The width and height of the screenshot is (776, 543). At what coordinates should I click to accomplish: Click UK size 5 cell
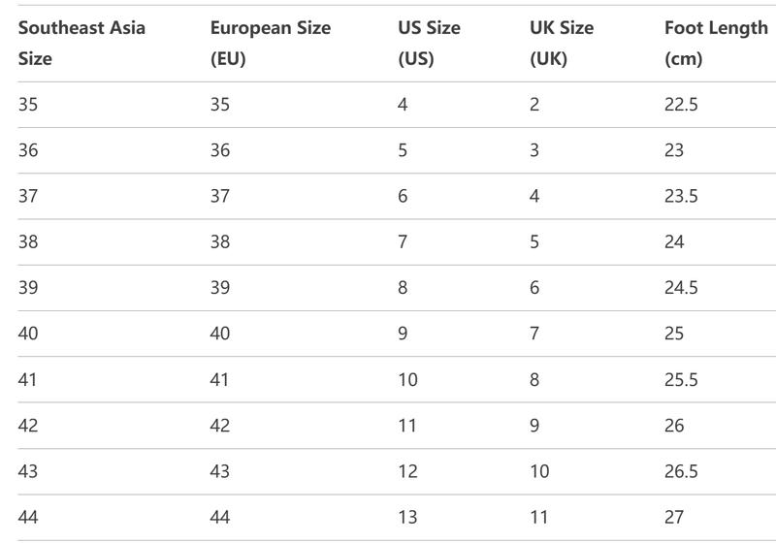[534, 241]
